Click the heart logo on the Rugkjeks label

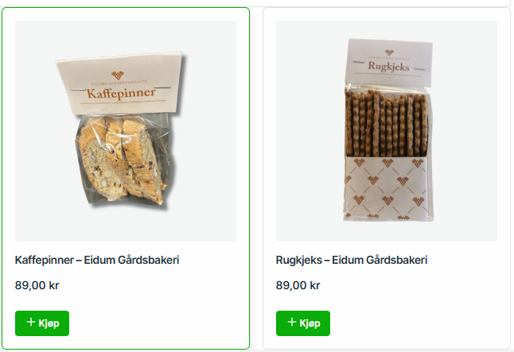click(x=389, y=52)
